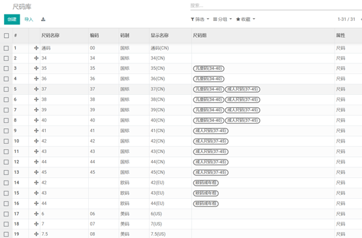The image size is (362, 238).
Task: Click the drag handle of row 5
Action: [x=36, y=89]
